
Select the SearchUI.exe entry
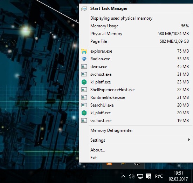[x=136, y=105]
